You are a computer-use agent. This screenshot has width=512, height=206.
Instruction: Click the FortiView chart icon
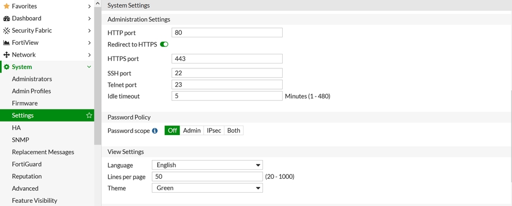point(6,43)
